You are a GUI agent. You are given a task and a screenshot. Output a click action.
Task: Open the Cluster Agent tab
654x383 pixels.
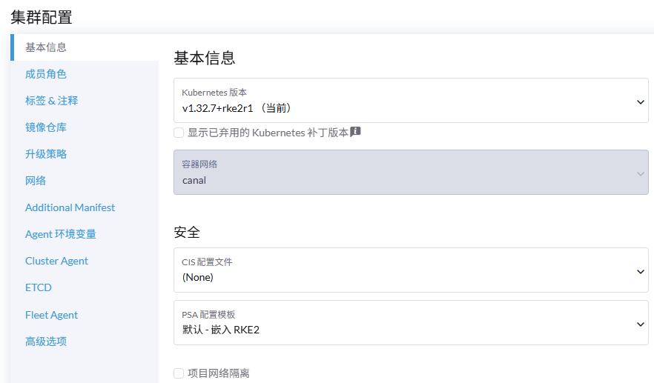(x=56, y=261)
